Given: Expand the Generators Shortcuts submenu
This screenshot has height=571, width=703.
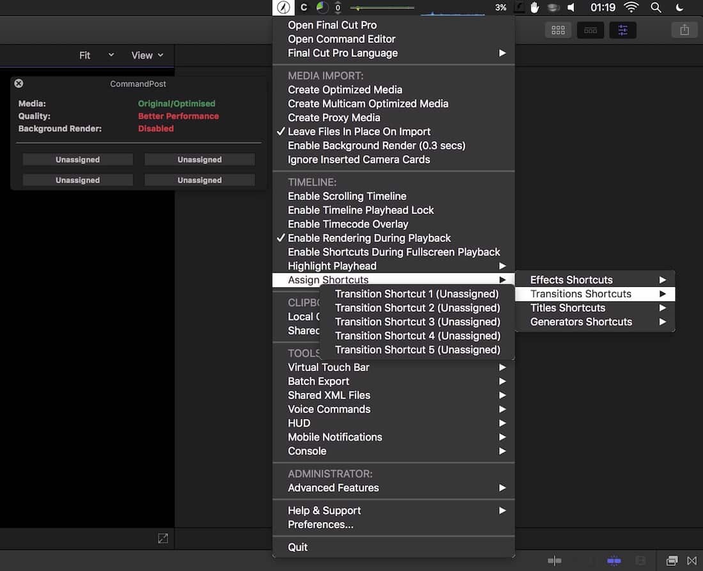Looking at the screenshot, I should 596,321.
